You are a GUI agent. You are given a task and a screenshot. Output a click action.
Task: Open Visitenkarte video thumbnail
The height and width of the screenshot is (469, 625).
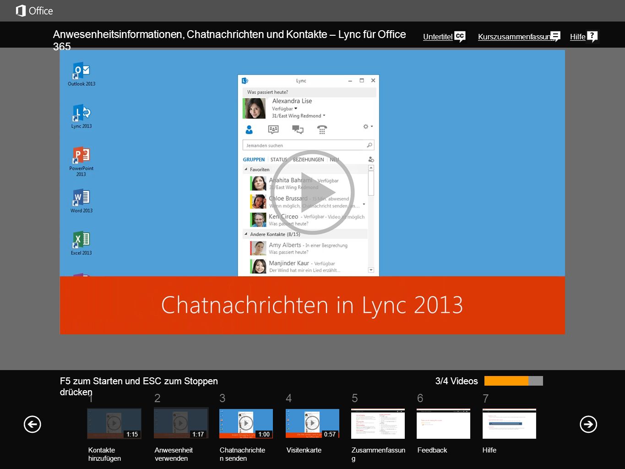312,424
